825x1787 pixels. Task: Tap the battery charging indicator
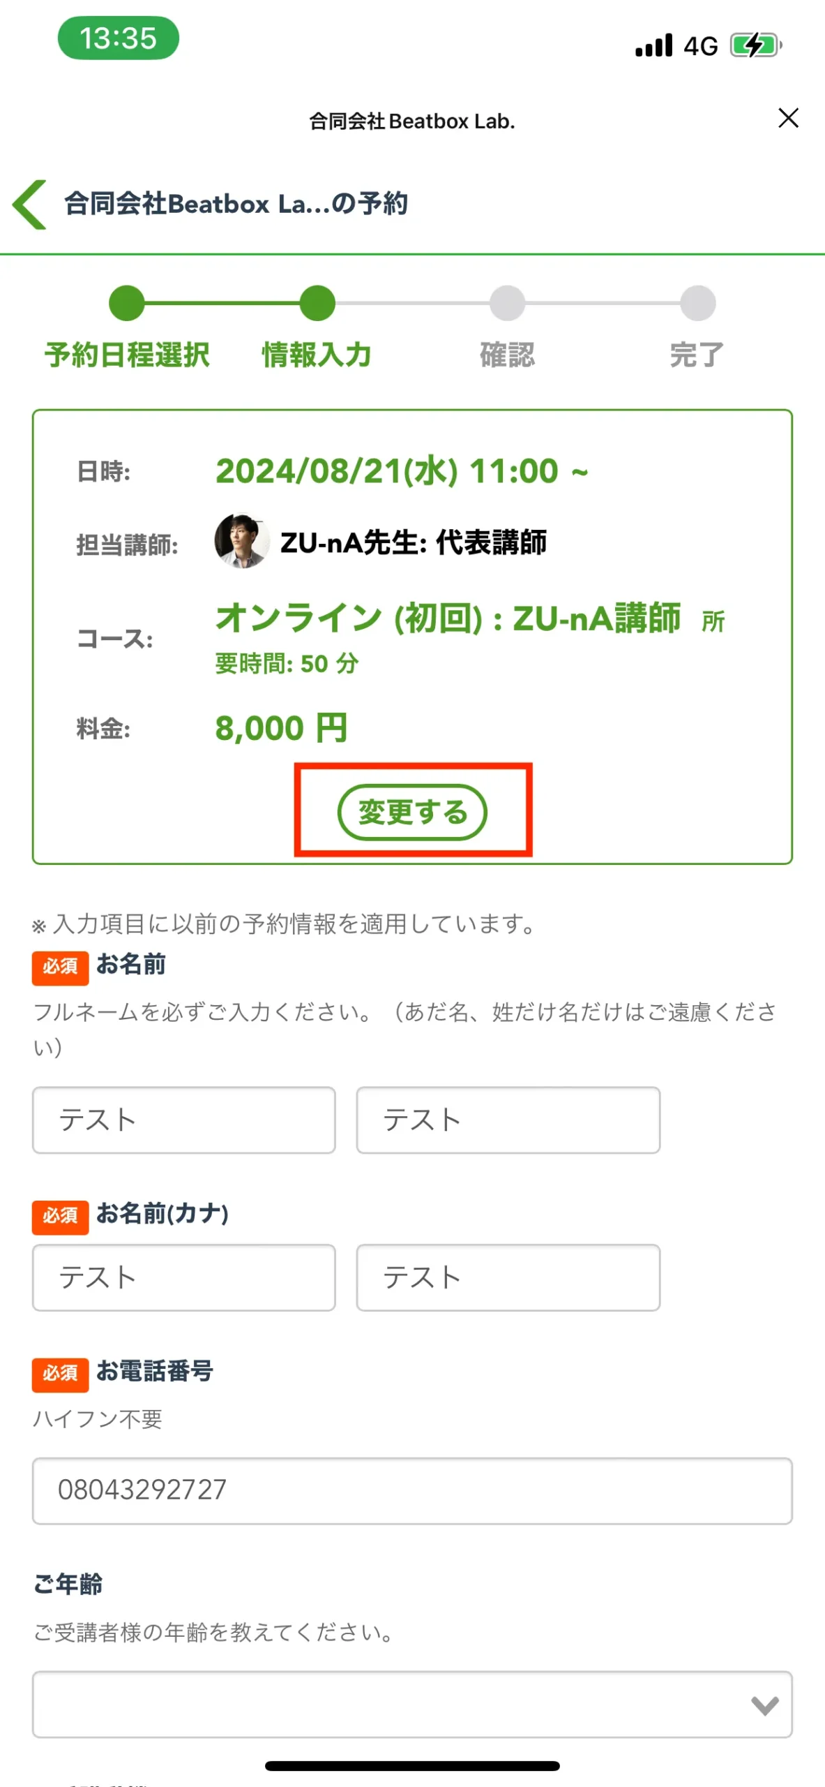tap(753, 45)
